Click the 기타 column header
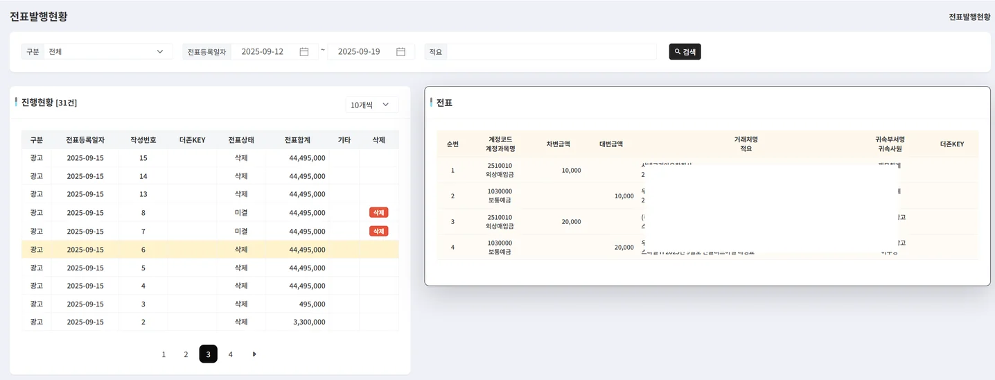The image size is (995, 380). pos(344,139)
